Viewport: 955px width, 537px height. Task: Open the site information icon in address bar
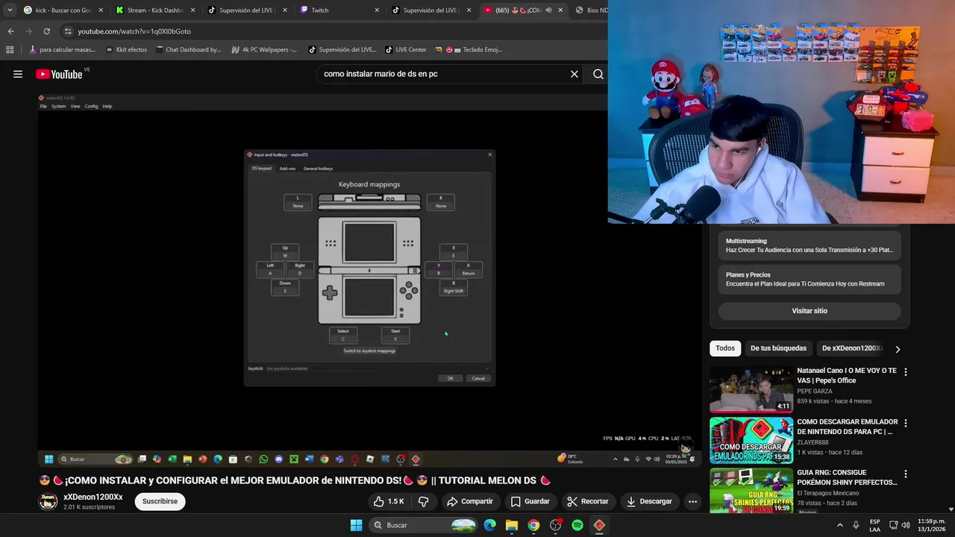click(x=68, y=31)
